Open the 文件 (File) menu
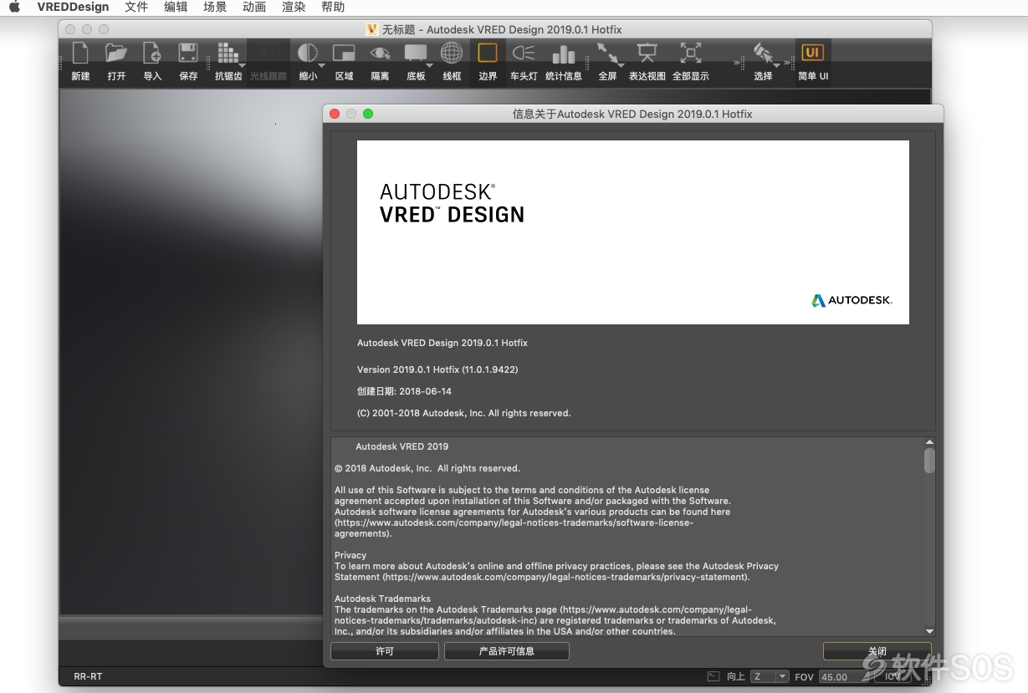 tap(136, 7)
